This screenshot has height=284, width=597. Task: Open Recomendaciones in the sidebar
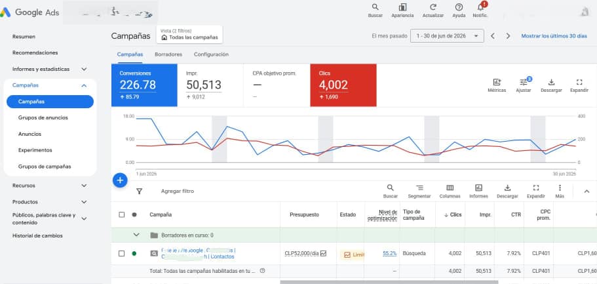[35, 52]
